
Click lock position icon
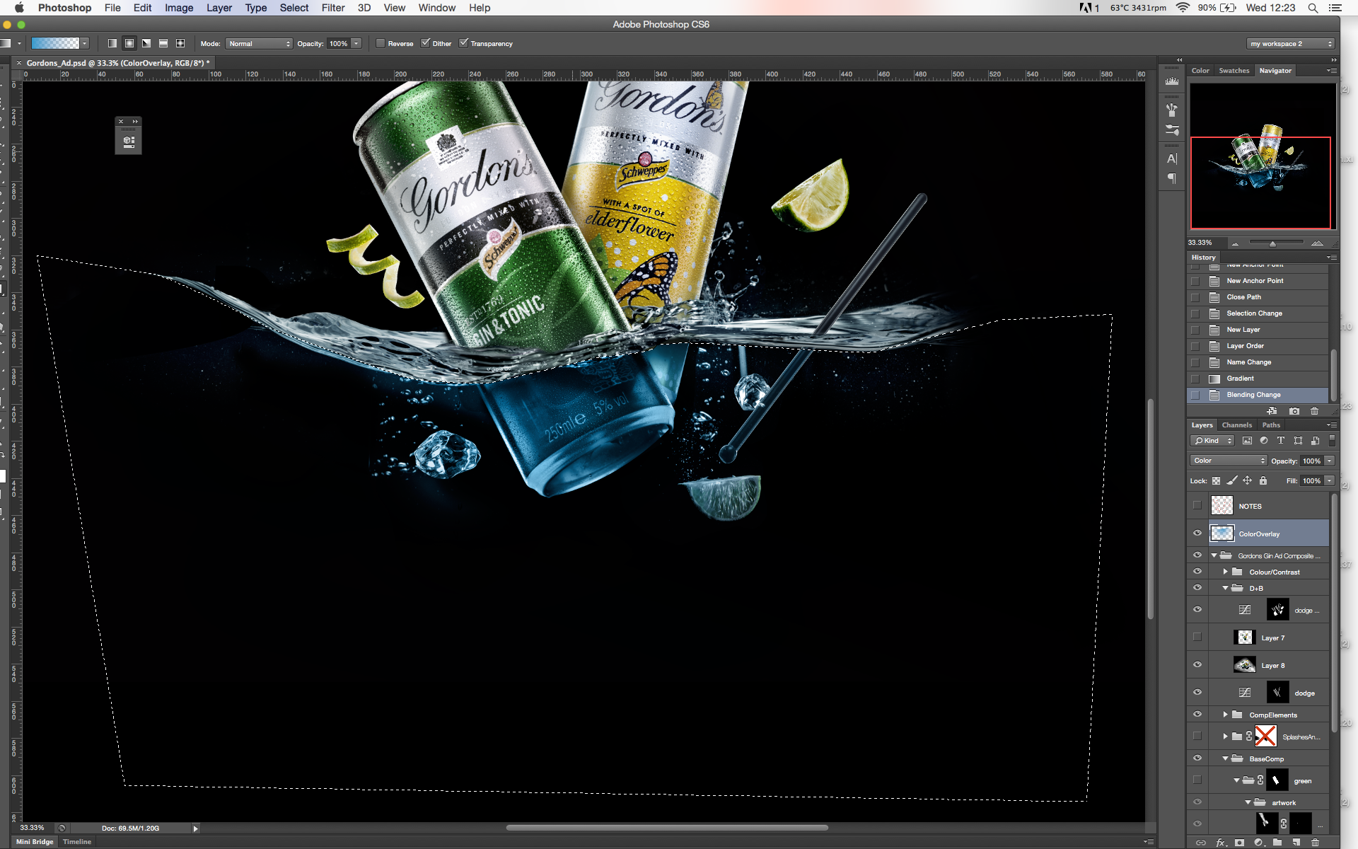1248,481
